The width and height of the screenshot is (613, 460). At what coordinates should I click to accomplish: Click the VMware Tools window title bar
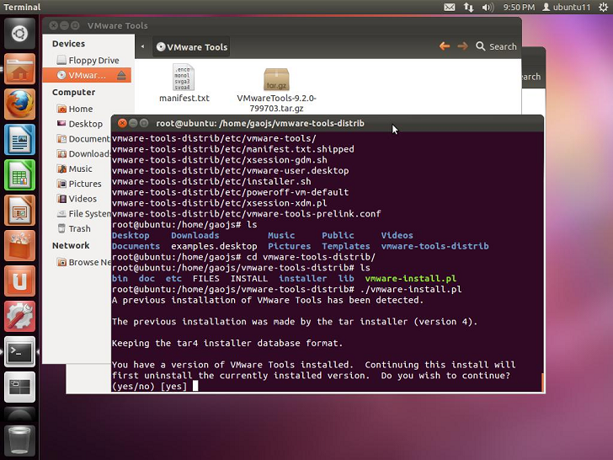click(x=281, y=25)
